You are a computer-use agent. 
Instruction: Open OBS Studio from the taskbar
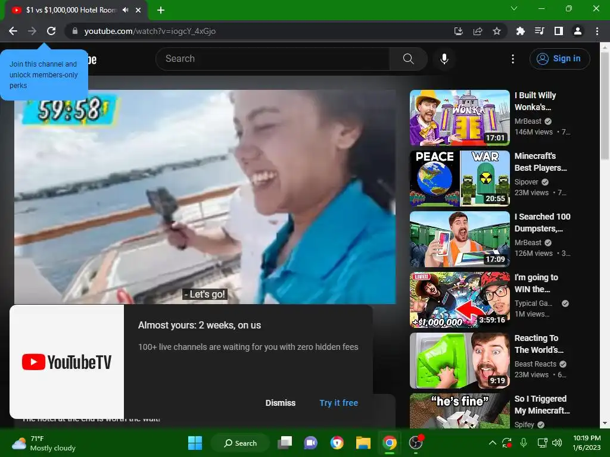coord(416,443)
